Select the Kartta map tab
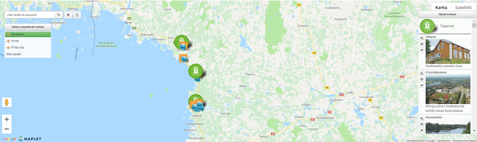 point(441,8)
